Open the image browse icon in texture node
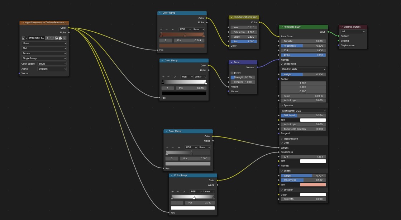The image size is (401, 220). [x=24, y=38]
